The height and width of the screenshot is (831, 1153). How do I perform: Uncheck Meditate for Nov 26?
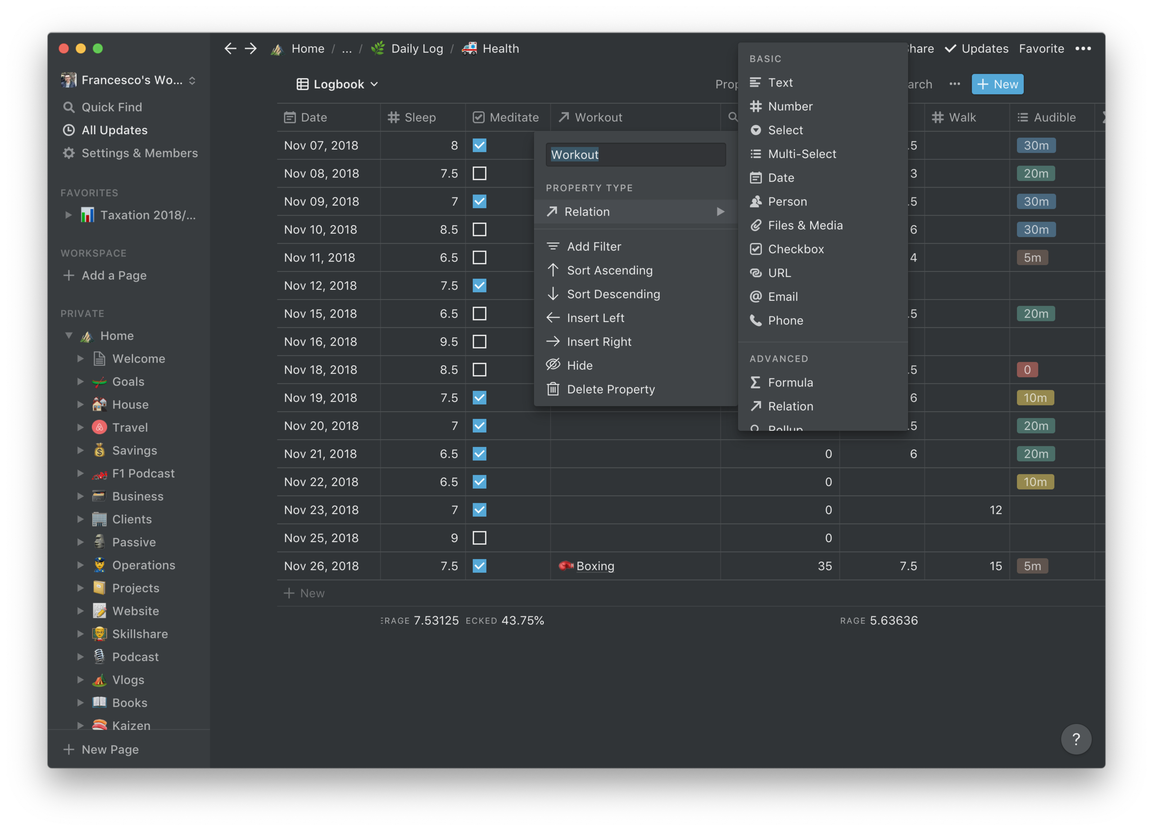[x=479, y=566]
